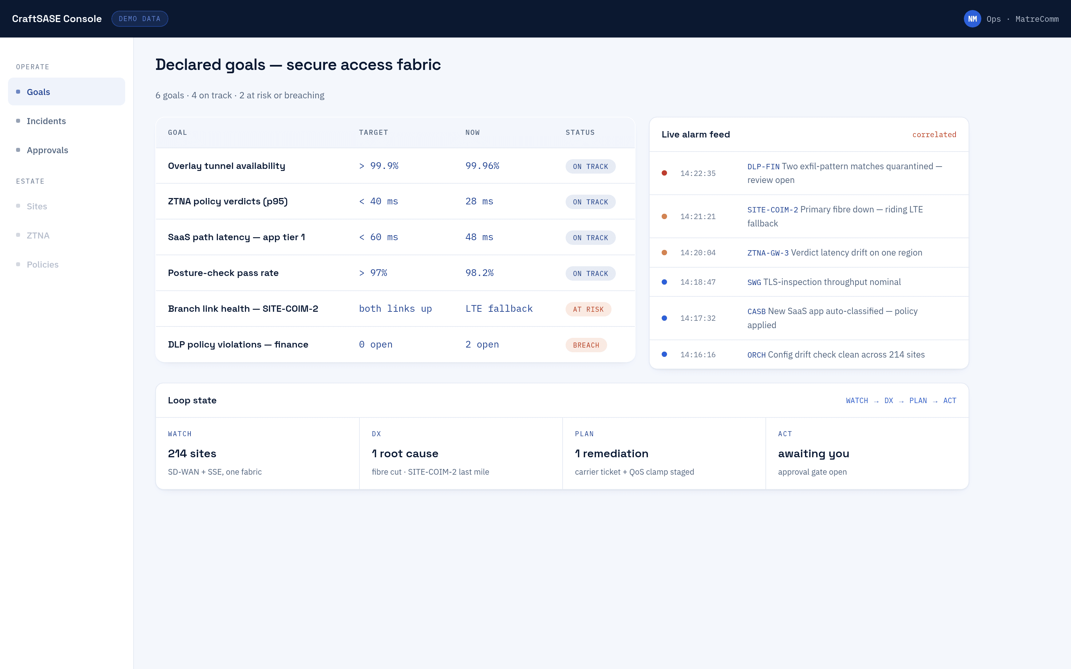
Task: Select the ZTNA policy verdicts (p95) goal
Action: click(395, 201)
